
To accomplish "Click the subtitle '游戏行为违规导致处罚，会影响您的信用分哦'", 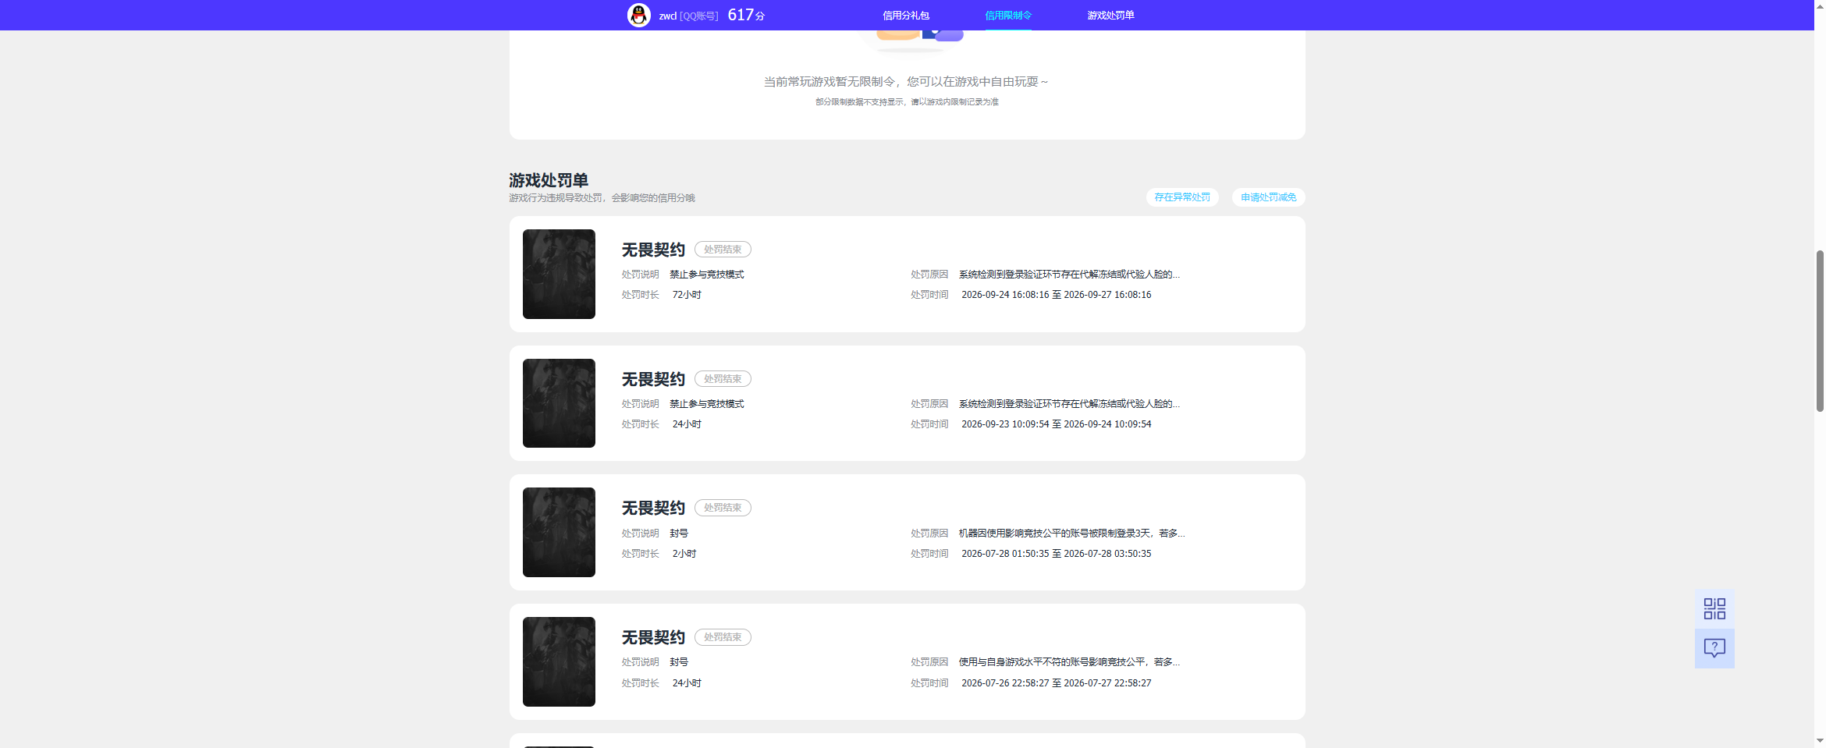I will [602, 198].
